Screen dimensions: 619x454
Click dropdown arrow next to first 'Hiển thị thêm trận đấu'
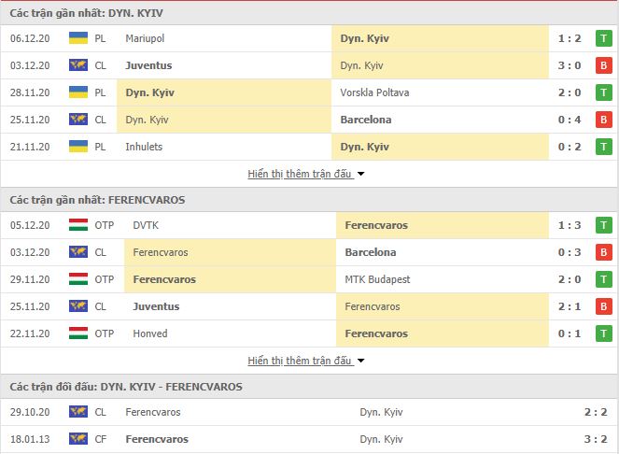point(361,174)
